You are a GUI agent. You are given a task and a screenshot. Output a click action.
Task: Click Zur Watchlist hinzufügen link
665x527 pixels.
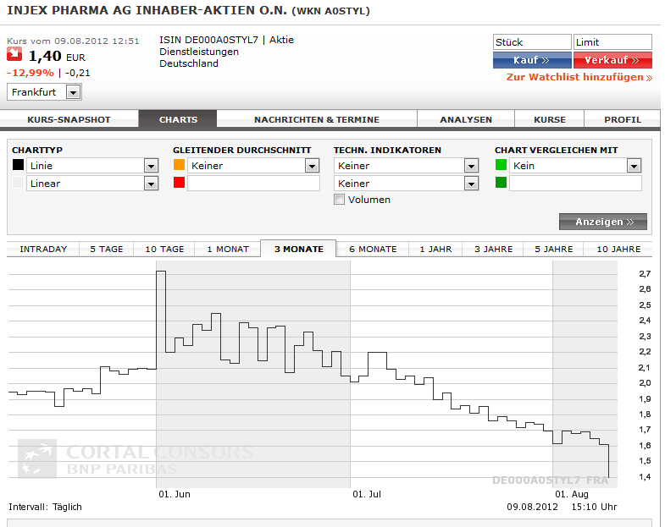coord(579,77)
